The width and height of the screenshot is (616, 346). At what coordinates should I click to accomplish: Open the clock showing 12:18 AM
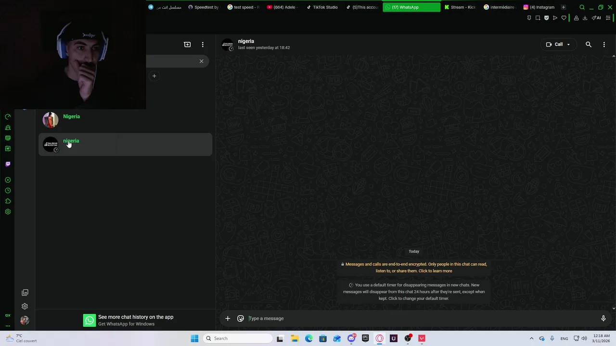click(x=602, y=338)
